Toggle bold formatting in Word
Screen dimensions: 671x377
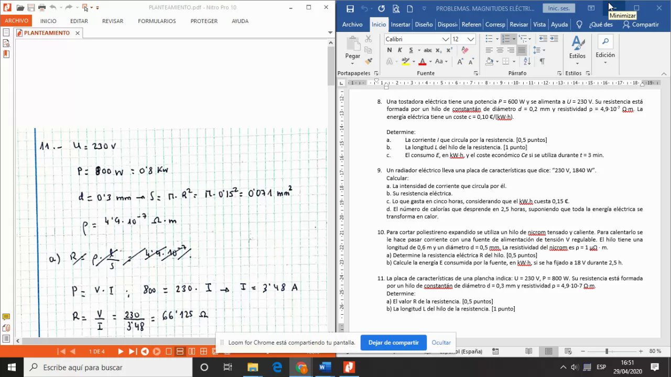click(389, 50)
